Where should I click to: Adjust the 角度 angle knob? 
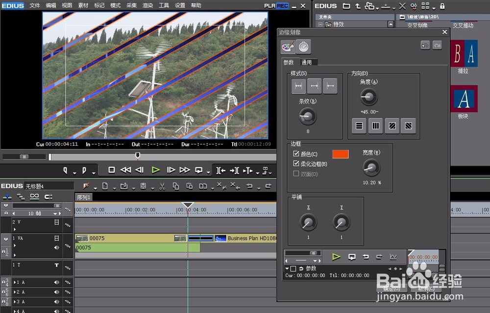(369, 97)
